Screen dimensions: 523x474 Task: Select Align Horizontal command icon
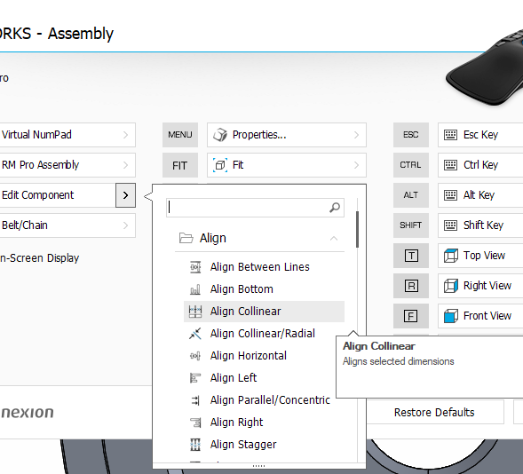tap(195, 356)
